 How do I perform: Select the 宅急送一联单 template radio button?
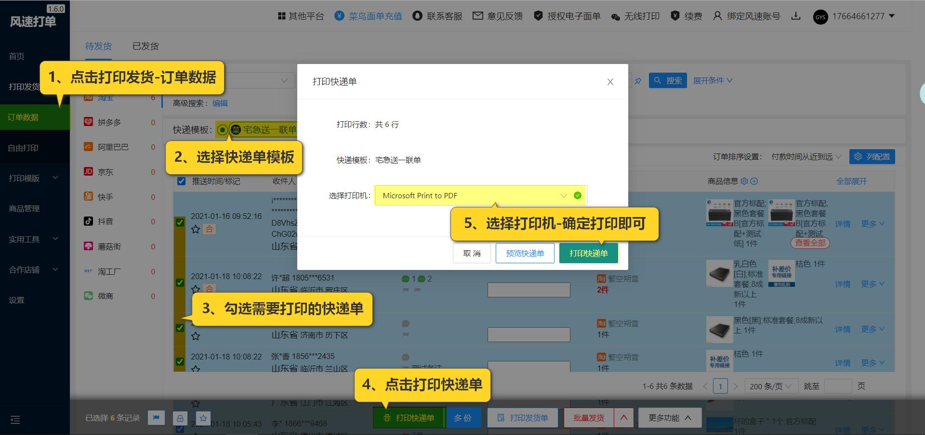[x=222, y=130]
